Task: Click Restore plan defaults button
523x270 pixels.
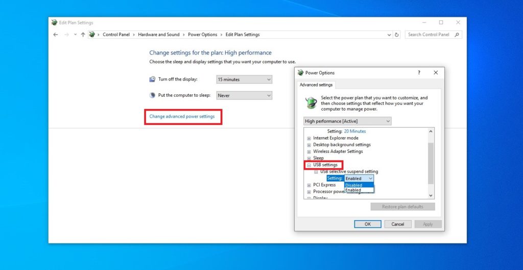Action: pos(402,207)
